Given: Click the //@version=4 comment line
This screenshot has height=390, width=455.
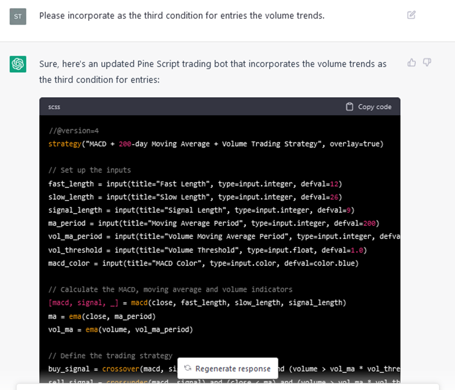Looking at the screenshot, I should [74, 131].
